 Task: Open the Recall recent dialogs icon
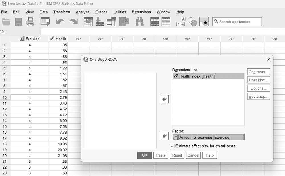click(45, 22)
